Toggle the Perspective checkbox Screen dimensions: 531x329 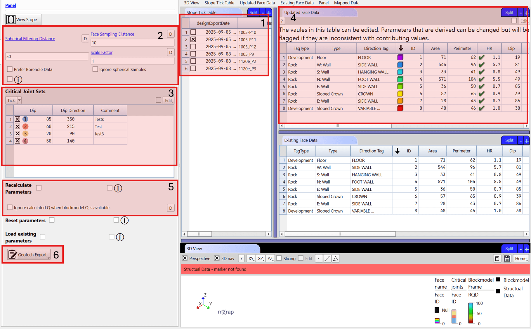click(185, 258)
